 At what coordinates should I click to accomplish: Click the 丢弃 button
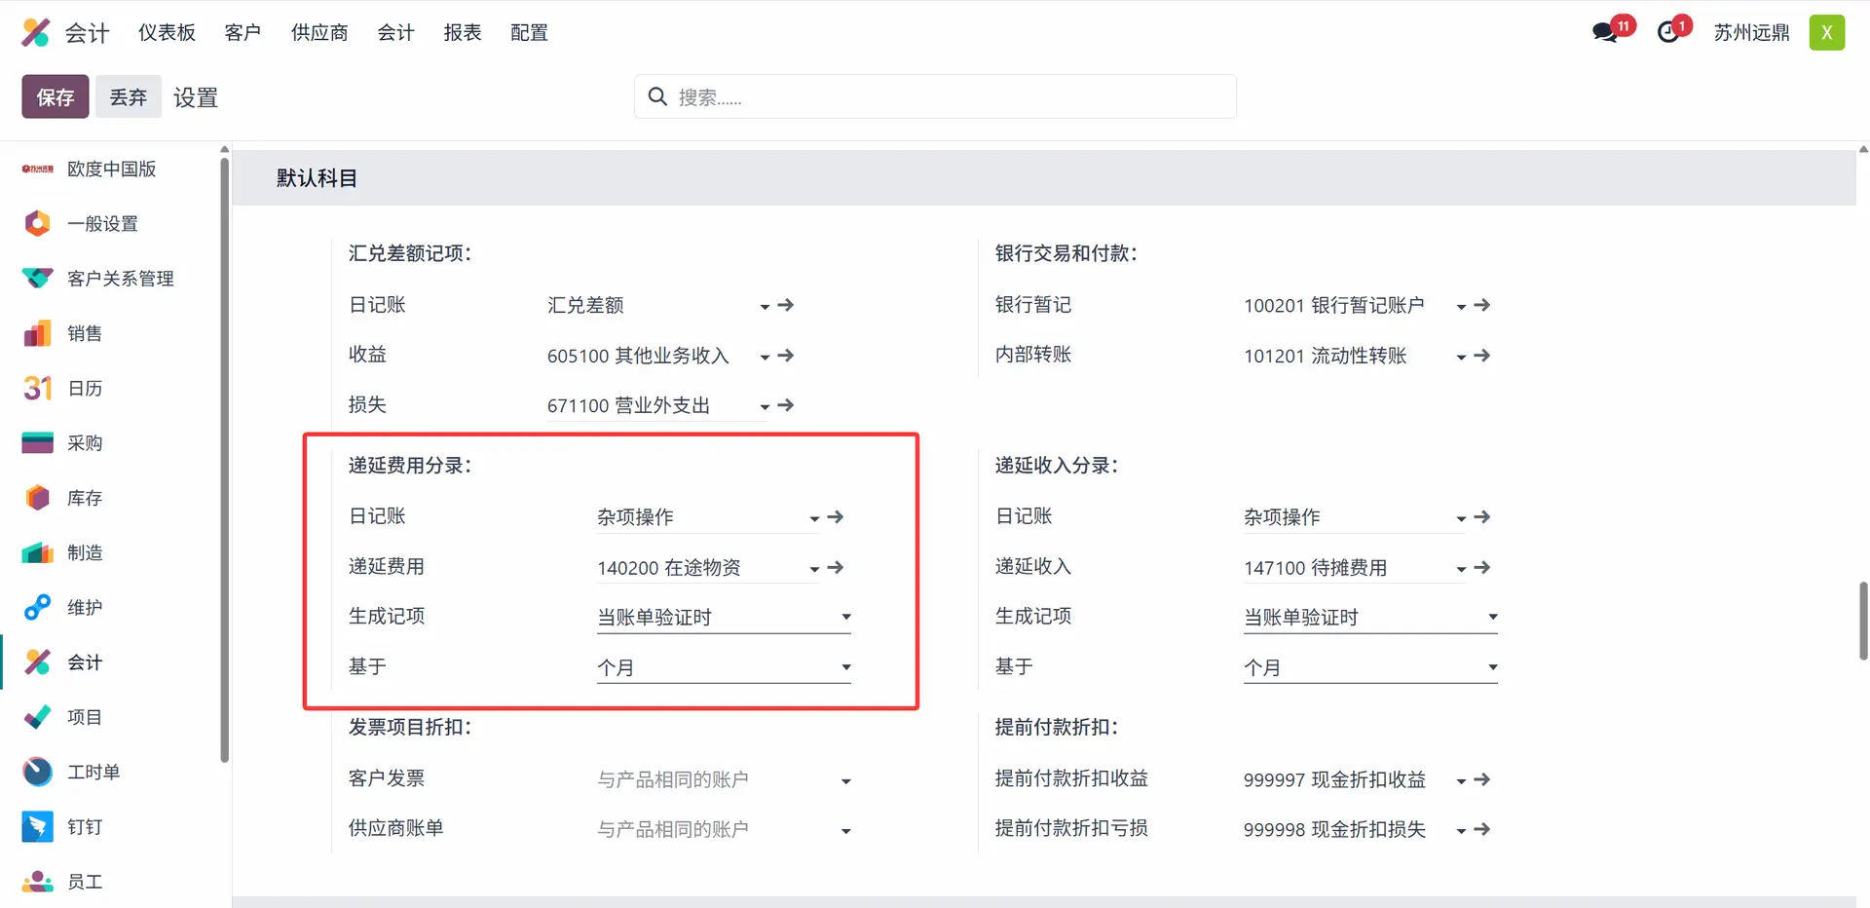click(128, 96)
